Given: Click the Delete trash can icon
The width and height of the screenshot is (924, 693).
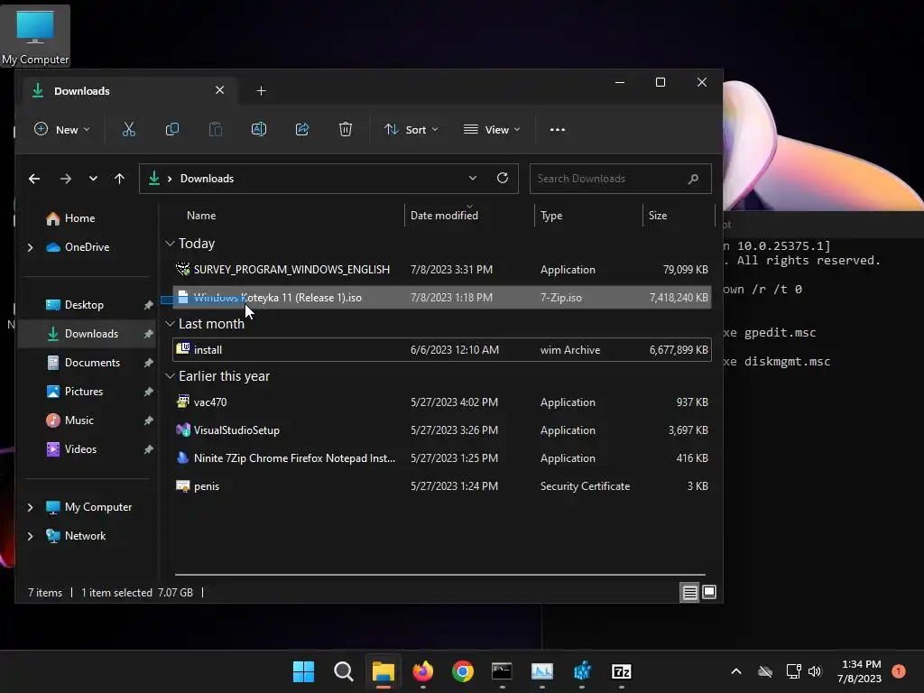Looking at the screenshot, I should click(346, 130).
